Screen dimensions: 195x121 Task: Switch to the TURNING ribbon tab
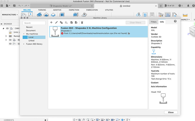42,10
